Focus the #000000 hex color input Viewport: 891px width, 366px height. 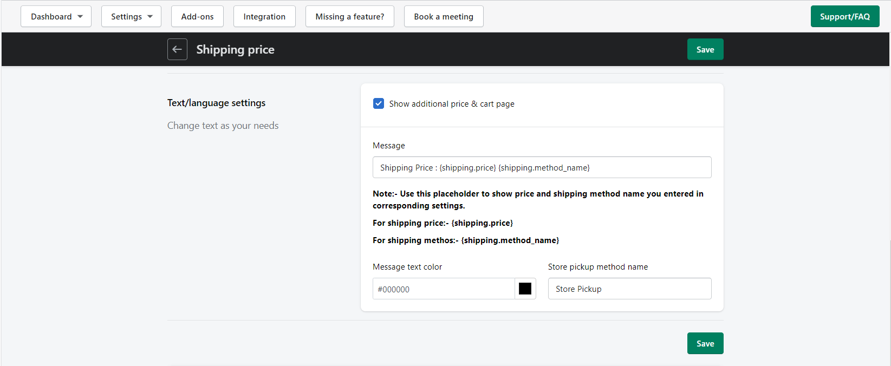click(x=443, y=289)
